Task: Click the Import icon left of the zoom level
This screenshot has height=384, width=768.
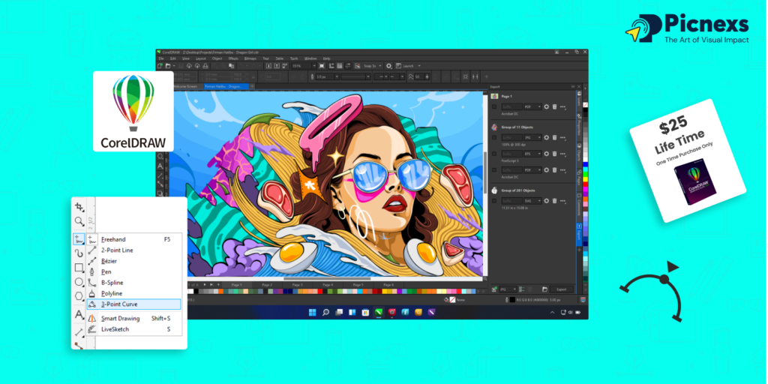Action: tap(269, 66)
